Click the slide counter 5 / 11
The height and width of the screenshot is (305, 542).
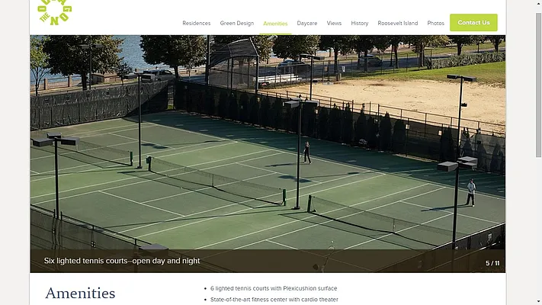[492, 263]
